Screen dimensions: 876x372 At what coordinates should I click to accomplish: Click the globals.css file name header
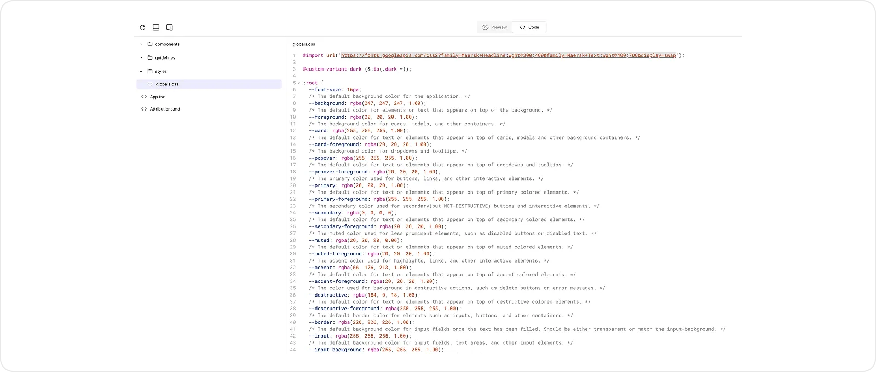(304, 44)
